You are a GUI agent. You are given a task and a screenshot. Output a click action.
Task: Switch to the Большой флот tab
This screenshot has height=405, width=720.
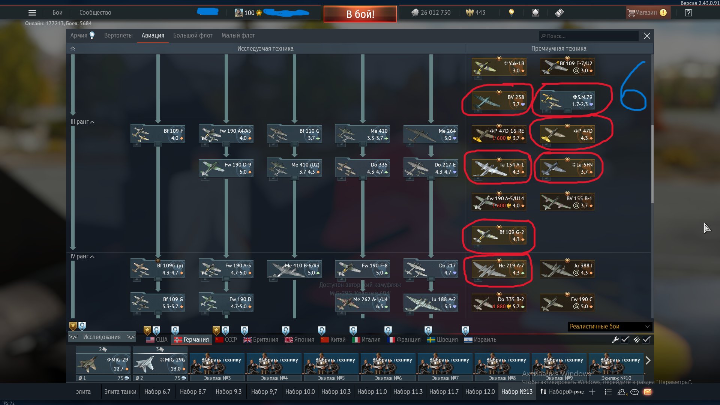pyautogui.click(x=193, y=36)
